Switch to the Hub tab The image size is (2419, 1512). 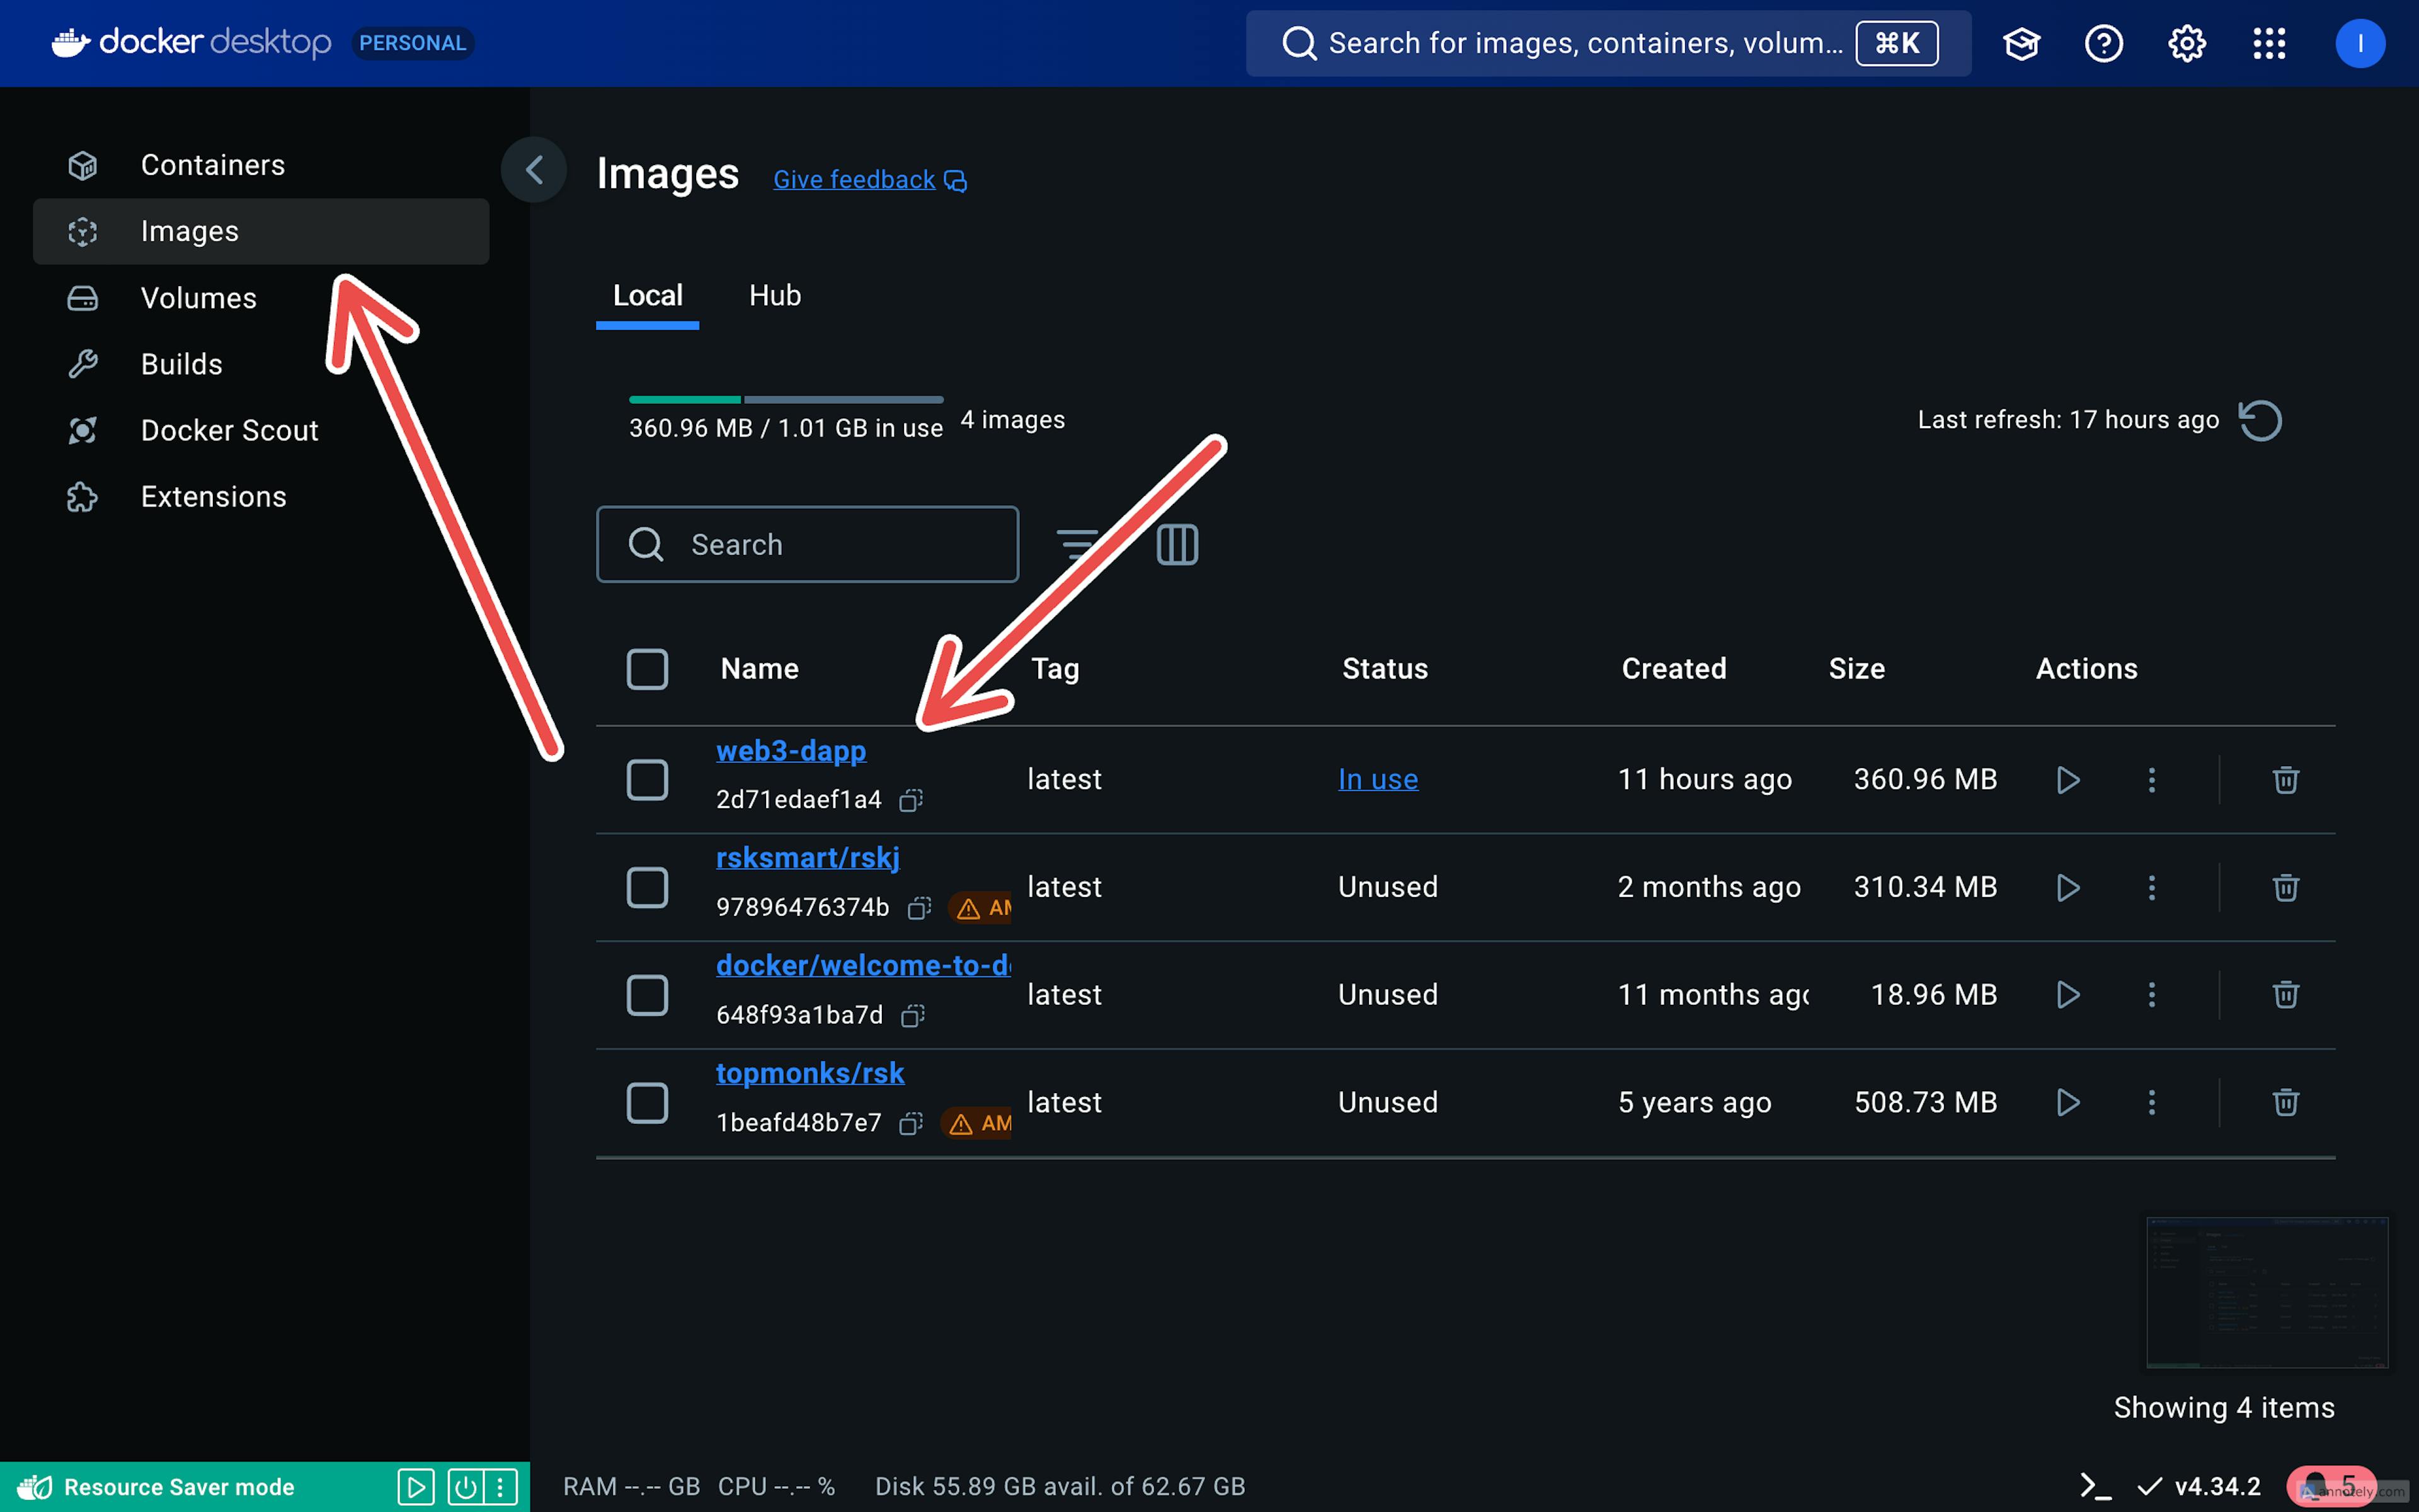tap(775, 296)
